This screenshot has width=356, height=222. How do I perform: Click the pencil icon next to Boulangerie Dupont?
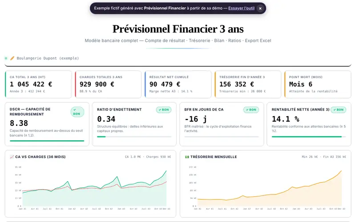click(x=12, y=58)
